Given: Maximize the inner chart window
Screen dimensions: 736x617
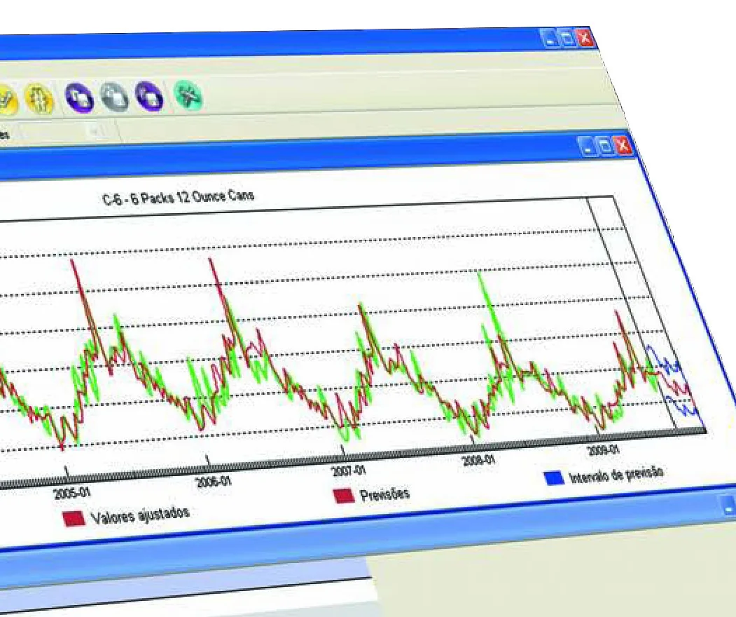Looking at the screenshot, I should pos(606,146).
